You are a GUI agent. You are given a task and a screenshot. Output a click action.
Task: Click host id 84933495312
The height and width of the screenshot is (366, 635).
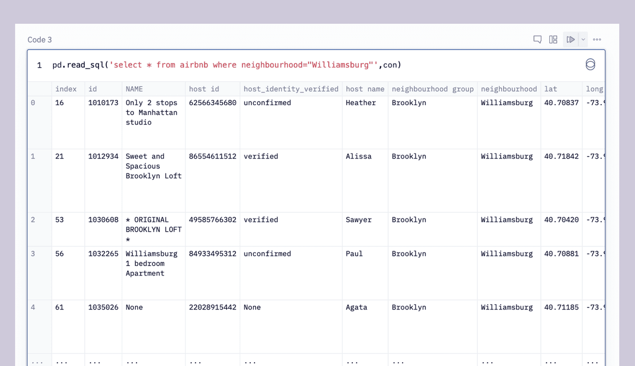pos(213,253)
